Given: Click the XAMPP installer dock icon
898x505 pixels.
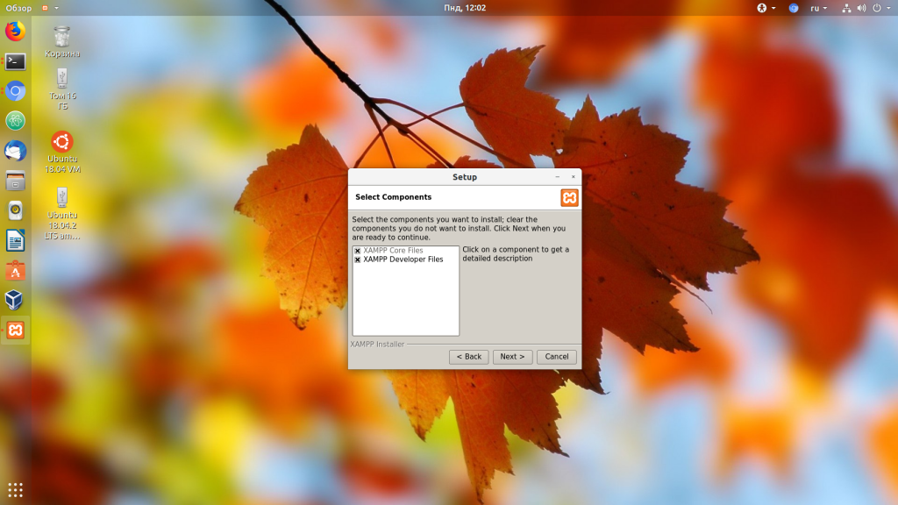Looking at the screenshot, I should [16, 330].
